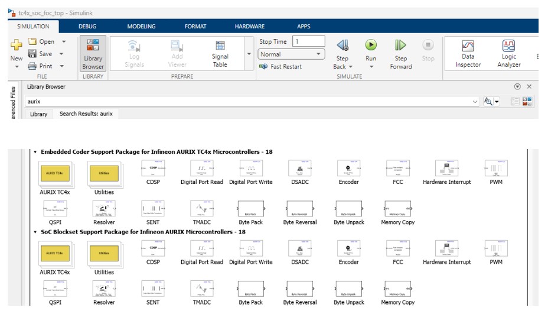
Task: Select Hardware Interrupt block under SoC Blockset
Action: 446,253
